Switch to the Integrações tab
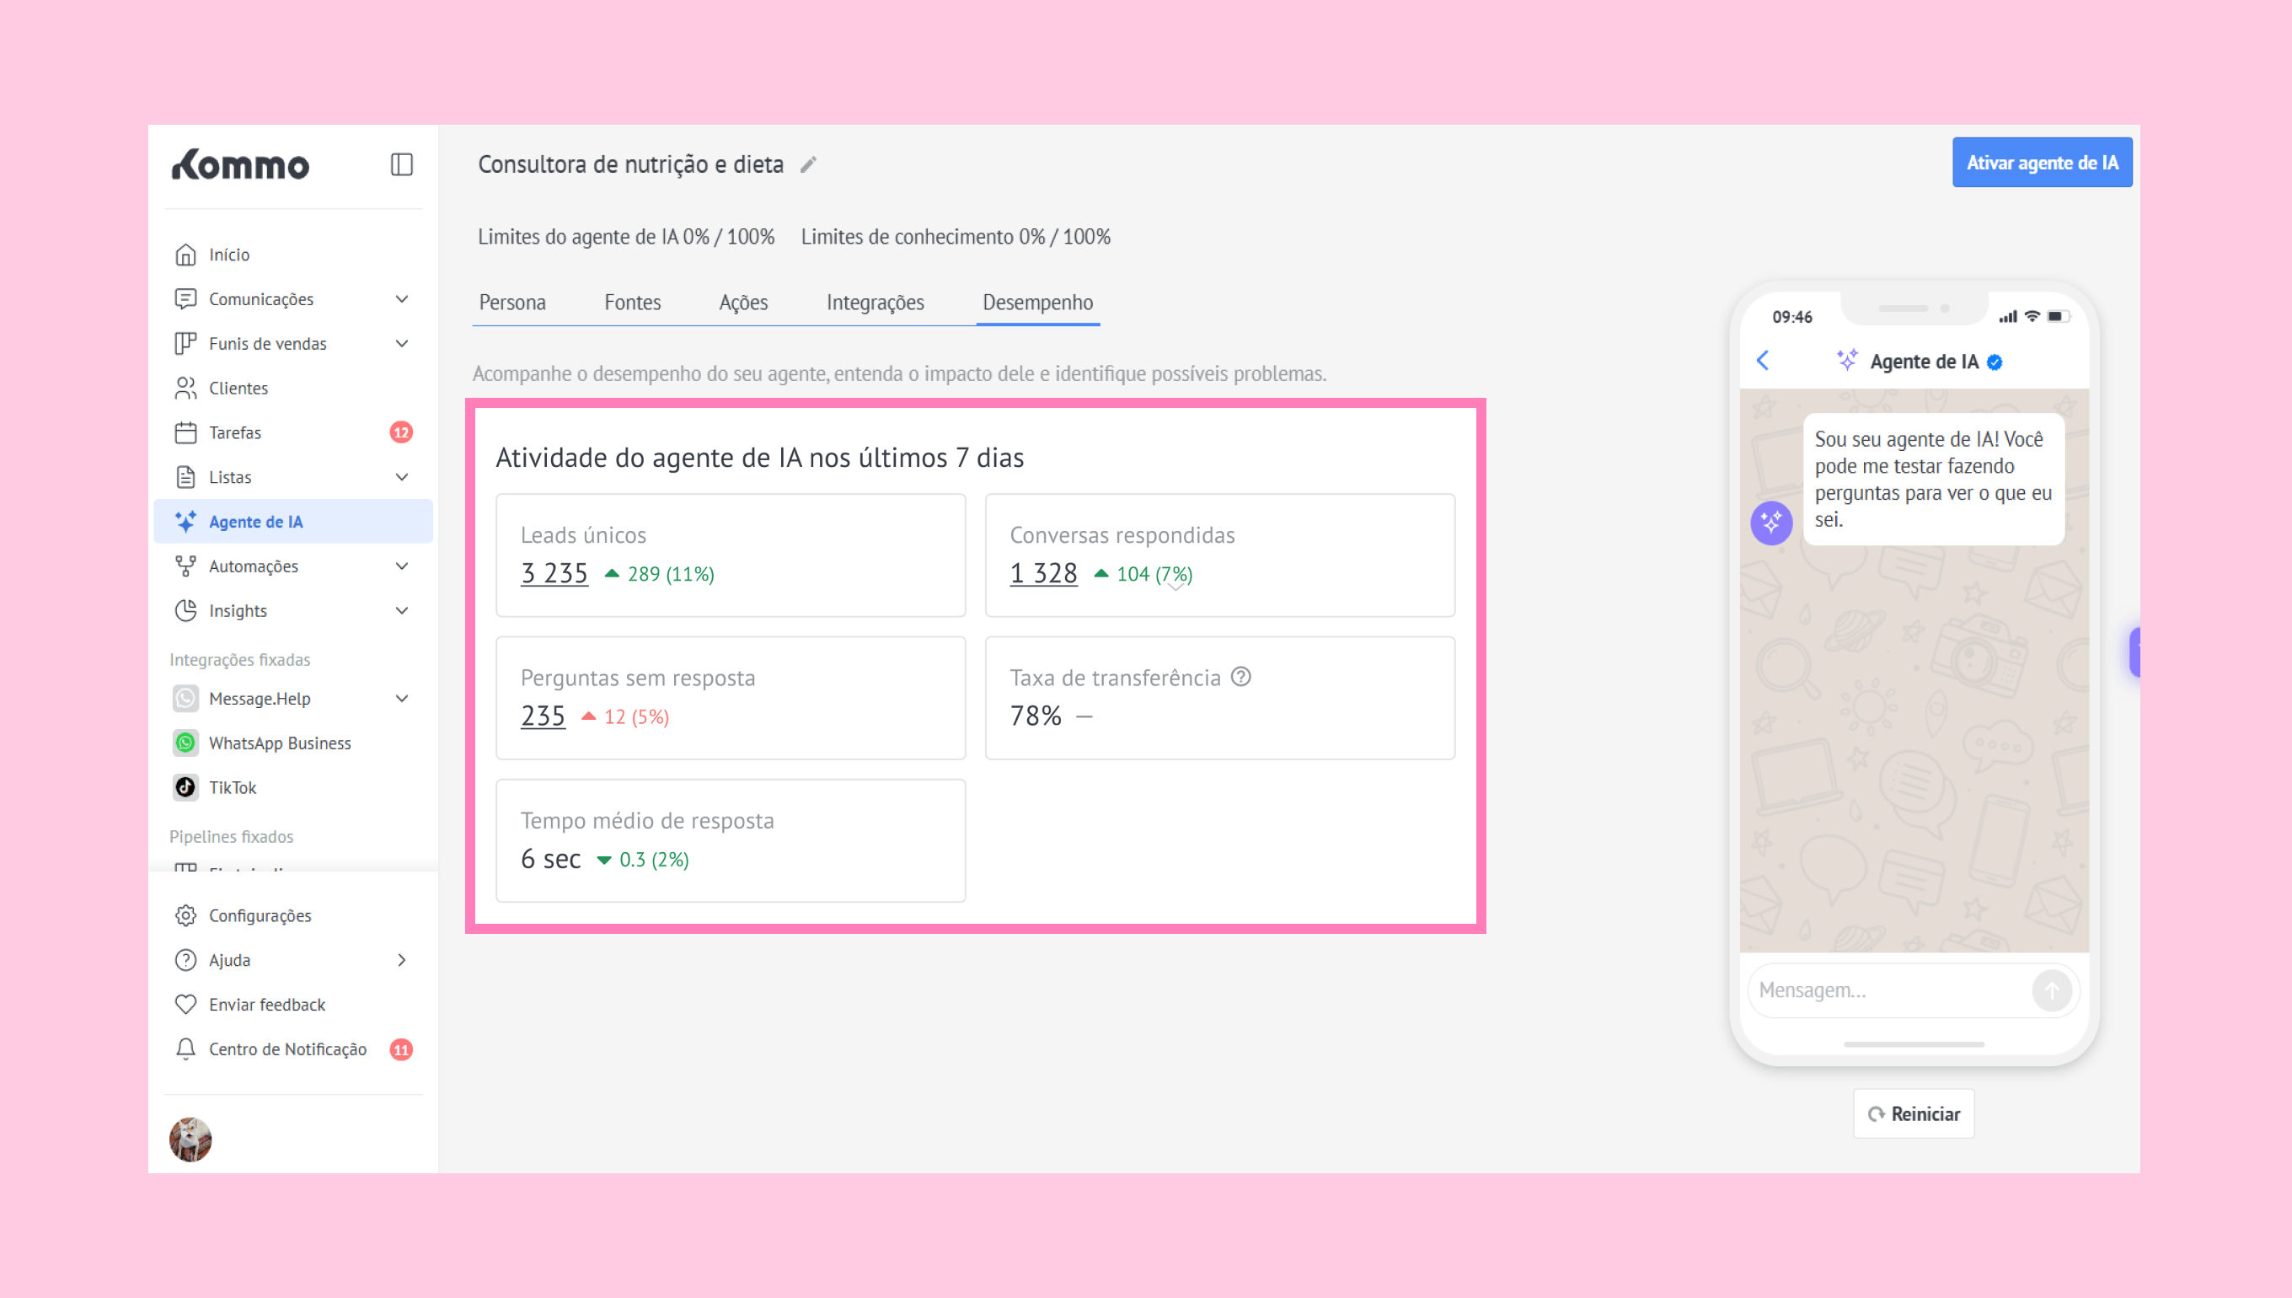The width and height of the screenshot is (2292, 1298). coord(874,303)
